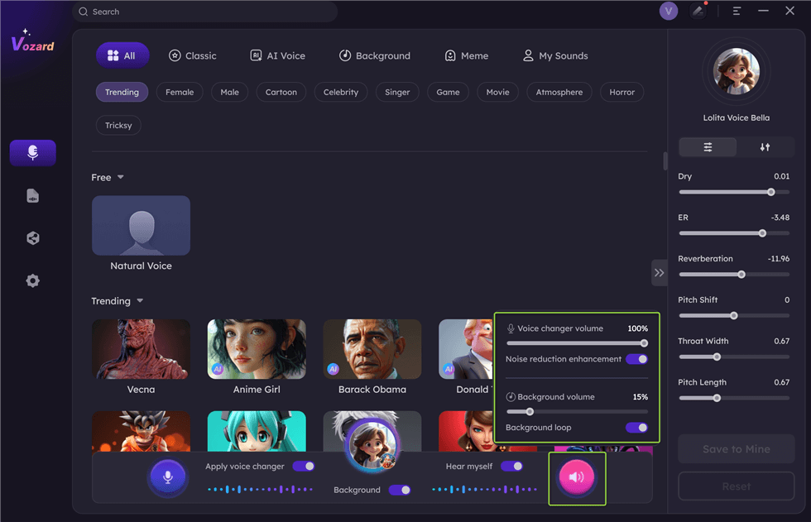Select the Celebrity filter tag

(341, 92)
